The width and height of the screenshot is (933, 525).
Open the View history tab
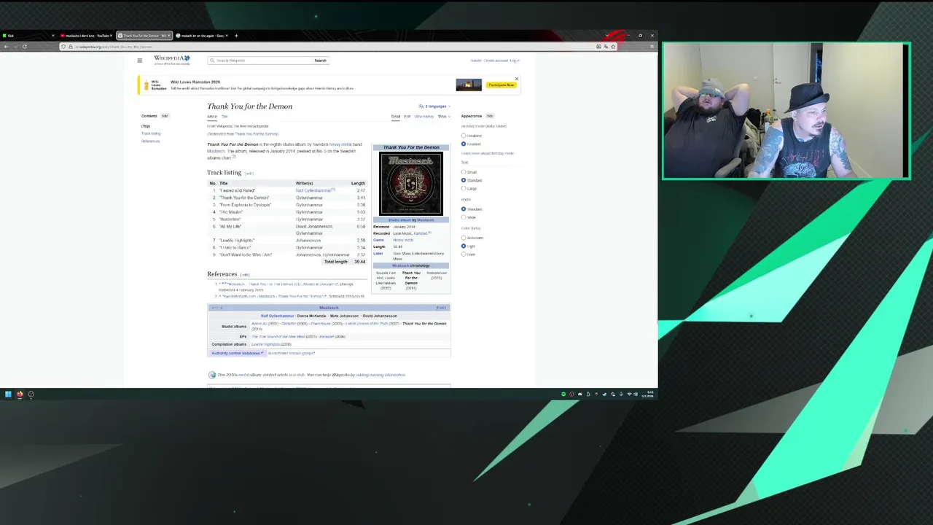(424, 117)
